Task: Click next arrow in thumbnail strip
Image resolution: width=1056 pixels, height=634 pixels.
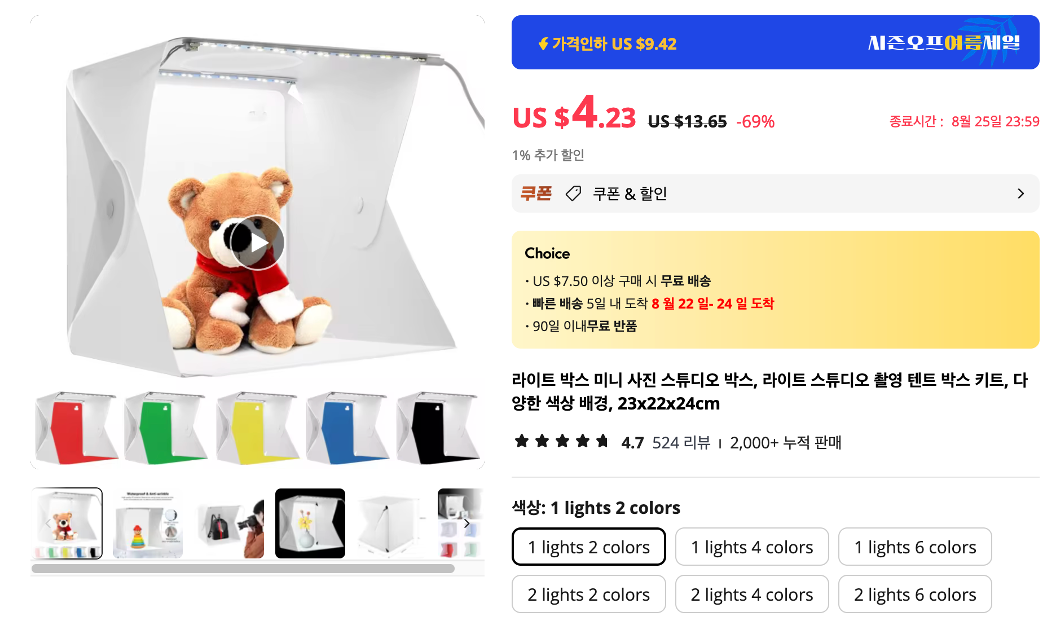Action: click(x=467, y=523)
